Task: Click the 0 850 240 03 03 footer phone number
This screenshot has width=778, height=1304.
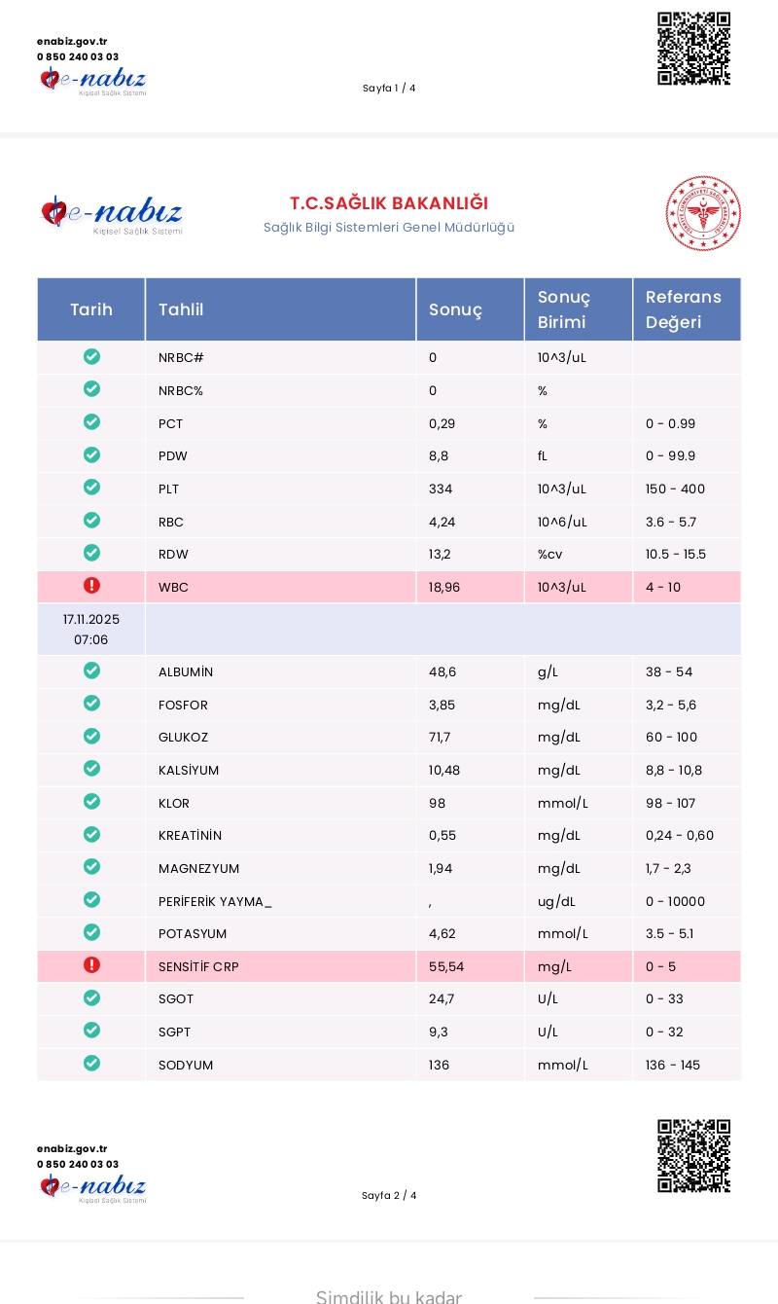Action: pos(78,1164)
